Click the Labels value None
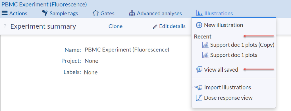The height and width of the screenshot is (111, 291). pos(91,72)
